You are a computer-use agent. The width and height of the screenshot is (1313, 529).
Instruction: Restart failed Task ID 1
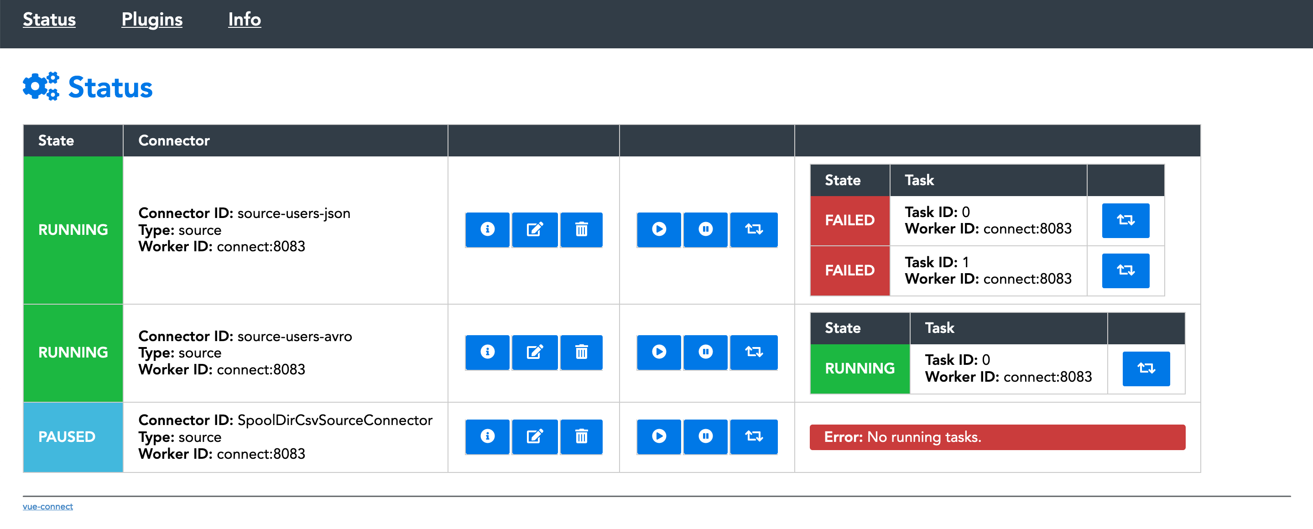point(1125,270)
